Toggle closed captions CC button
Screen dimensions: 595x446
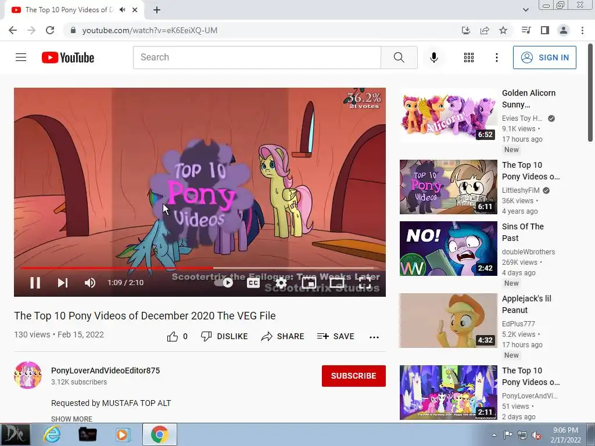tap(253, 283)
